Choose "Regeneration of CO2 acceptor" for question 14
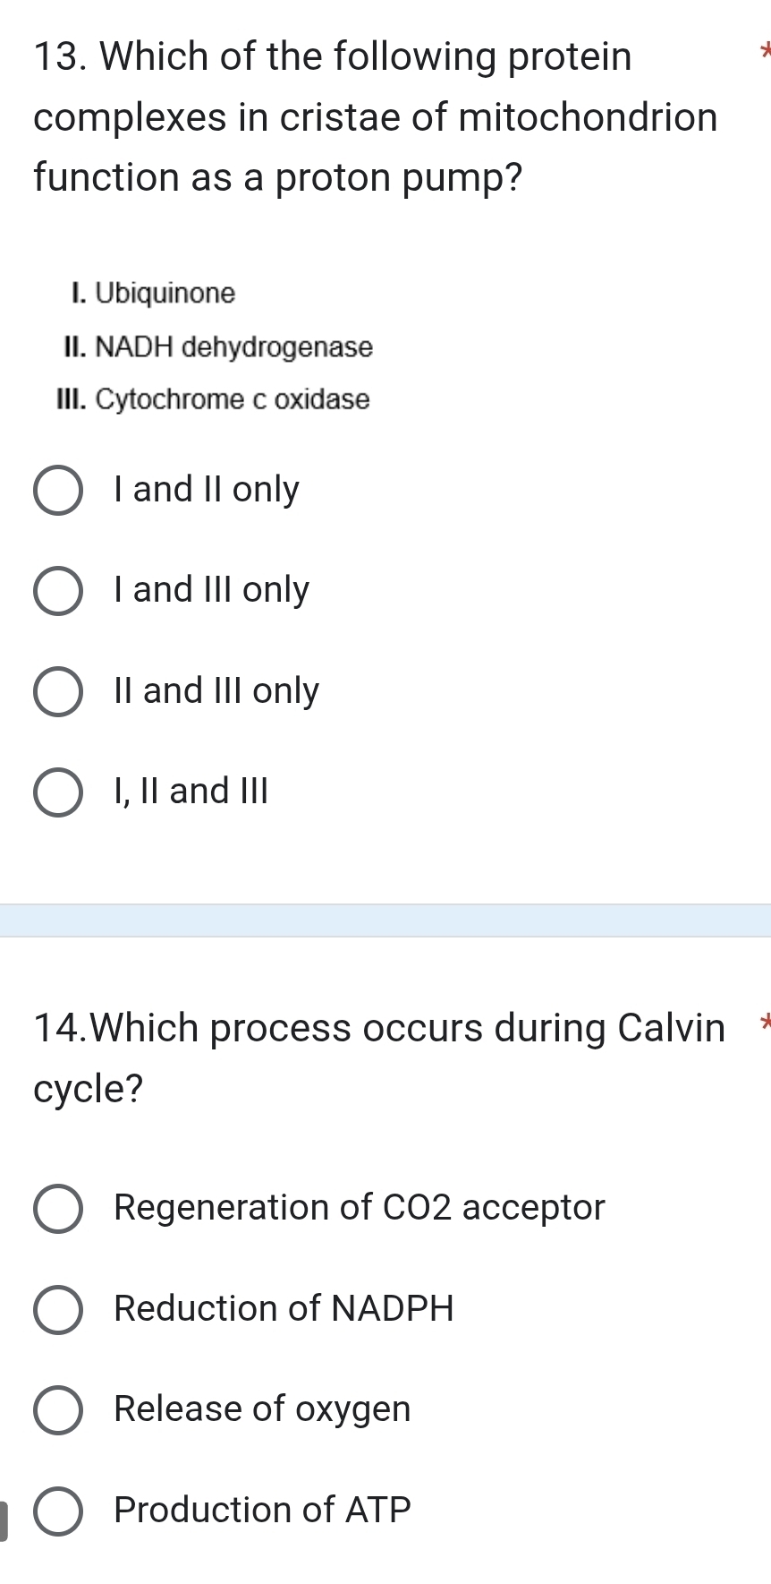The width and height of the screenshot is (771, 1584). [58, 1208]
